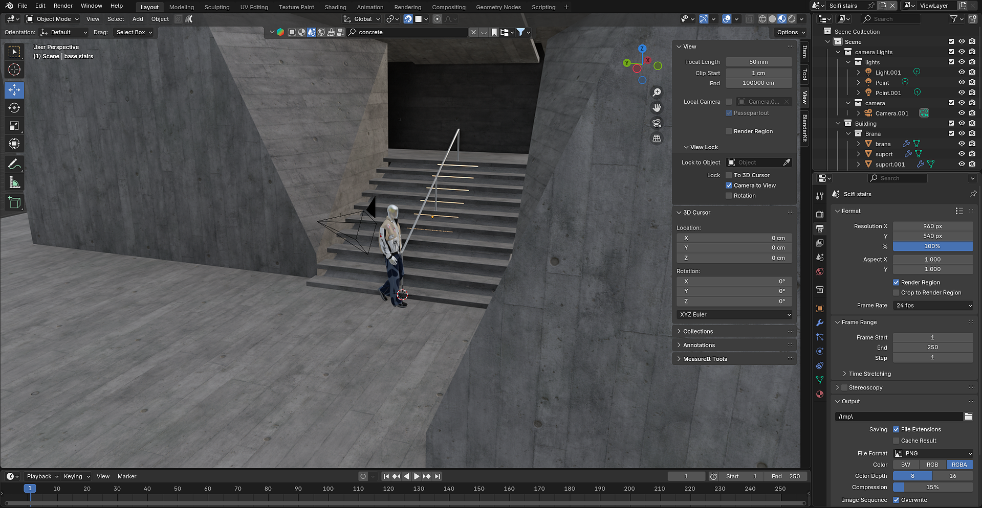Select the Select Box tool icon
Screen dimensions: 982x508
coord(14,52)
